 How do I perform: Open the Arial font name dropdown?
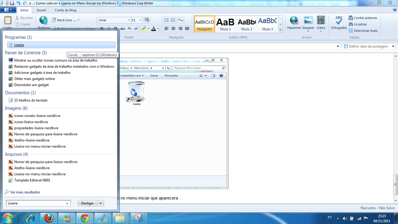[129, 20]
